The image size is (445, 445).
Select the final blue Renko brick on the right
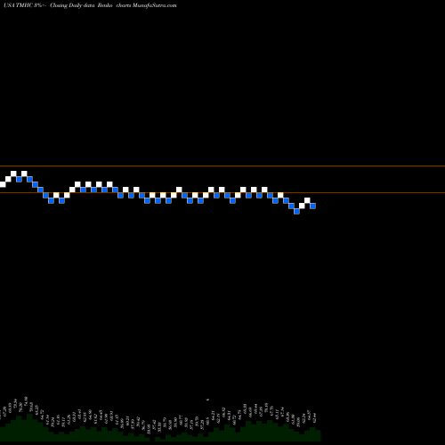(312, 206)
